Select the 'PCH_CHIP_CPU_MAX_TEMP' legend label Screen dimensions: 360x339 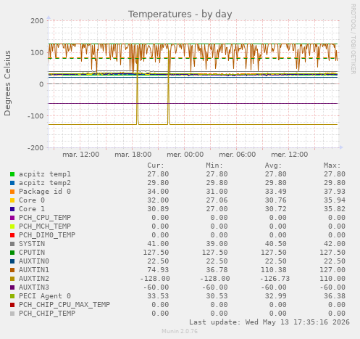[x=64, y=305]
